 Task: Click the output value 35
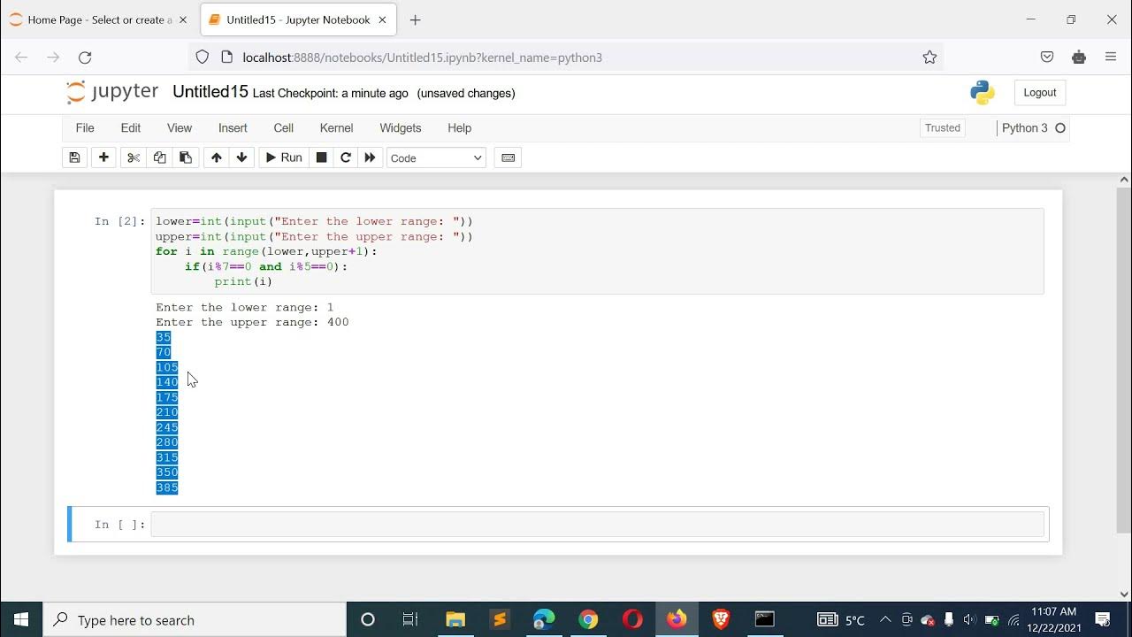[164, 337]
